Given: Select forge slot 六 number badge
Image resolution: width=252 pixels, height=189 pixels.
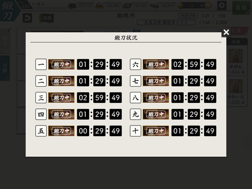Looking at the screenshot, I should [136, 65].
